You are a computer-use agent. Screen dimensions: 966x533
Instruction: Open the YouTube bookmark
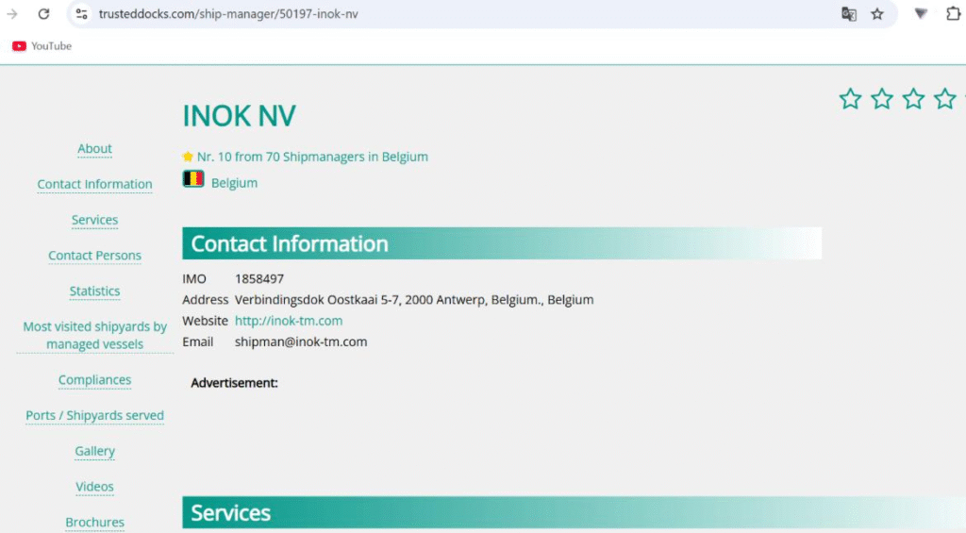tap(42, 45)
